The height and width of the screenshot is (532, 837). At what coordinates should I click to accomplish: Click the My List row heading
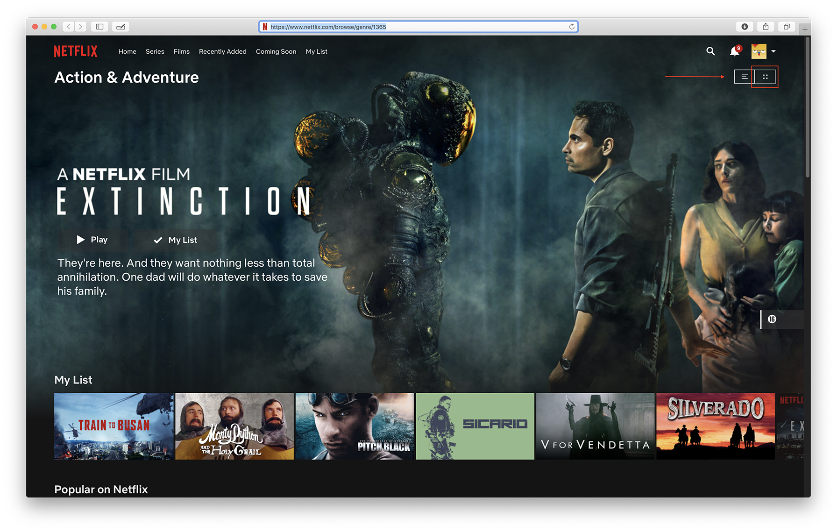[73, 380]
